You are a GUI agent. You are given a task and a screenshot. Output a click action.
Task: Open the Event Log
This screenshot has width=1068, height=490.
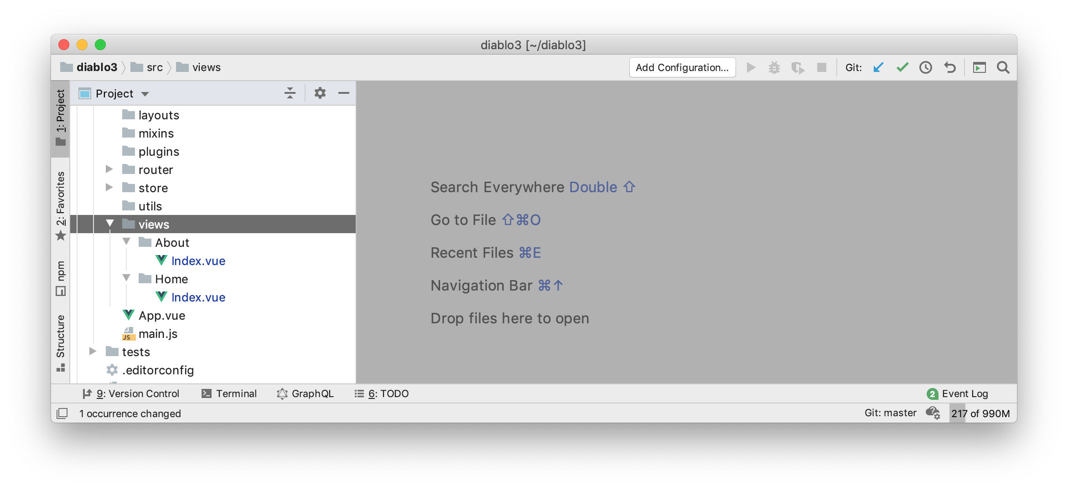[958, 393]
